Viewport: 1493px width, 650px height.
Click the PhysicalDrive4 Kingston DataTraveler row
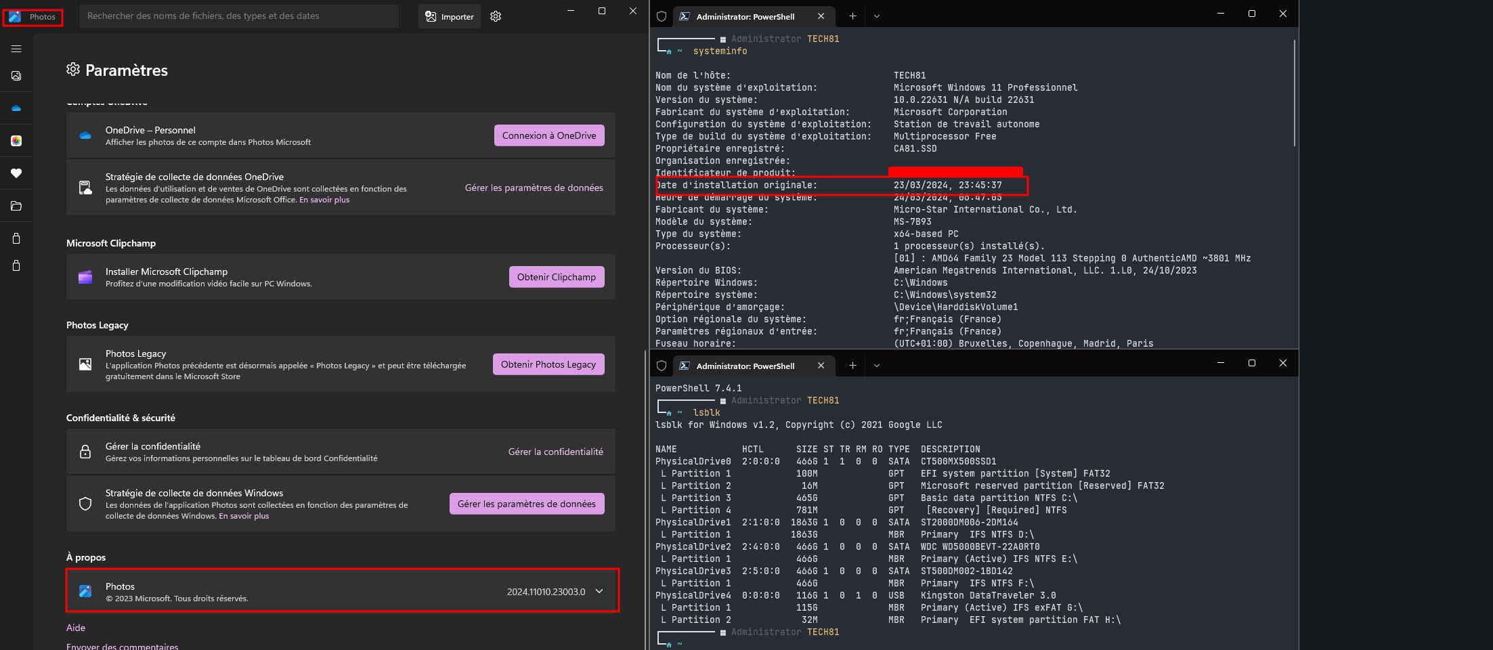click(855, 595)
